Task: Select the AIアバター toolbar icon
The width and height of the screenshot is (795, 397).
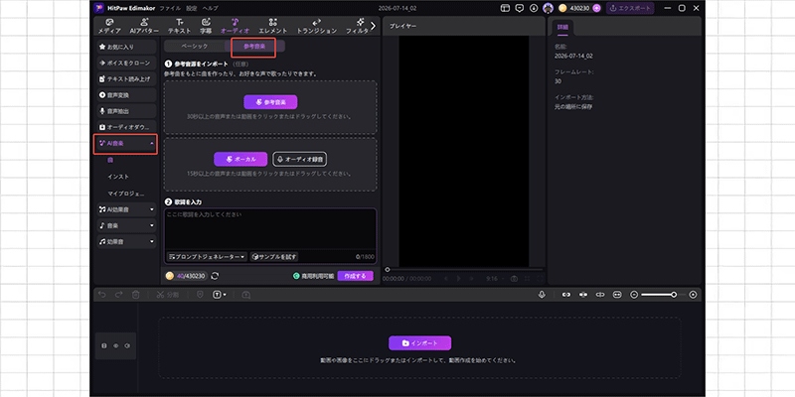Action: click(144, 26)
